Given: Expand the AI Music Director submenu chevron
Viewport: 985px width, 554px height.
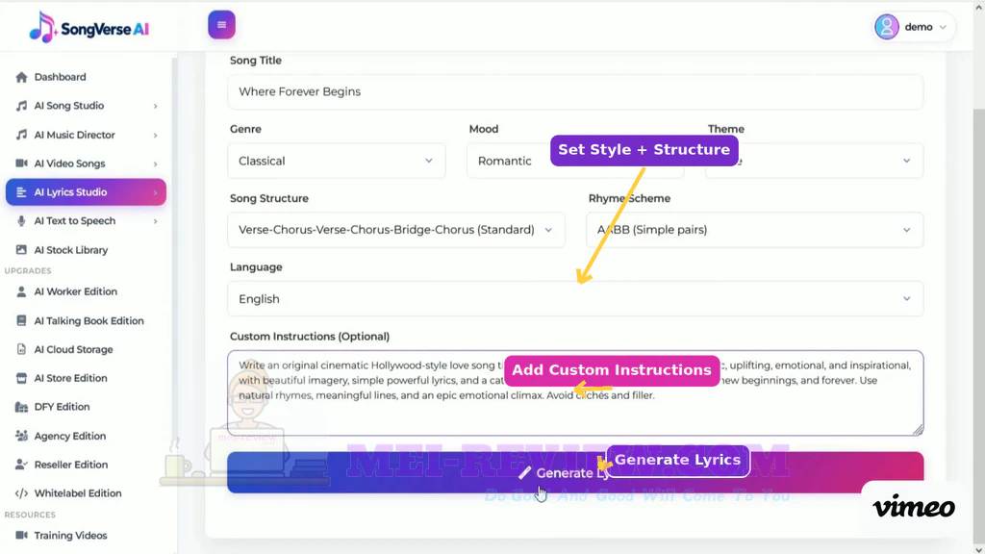Looking at the screenshot, I should point(155,135).
